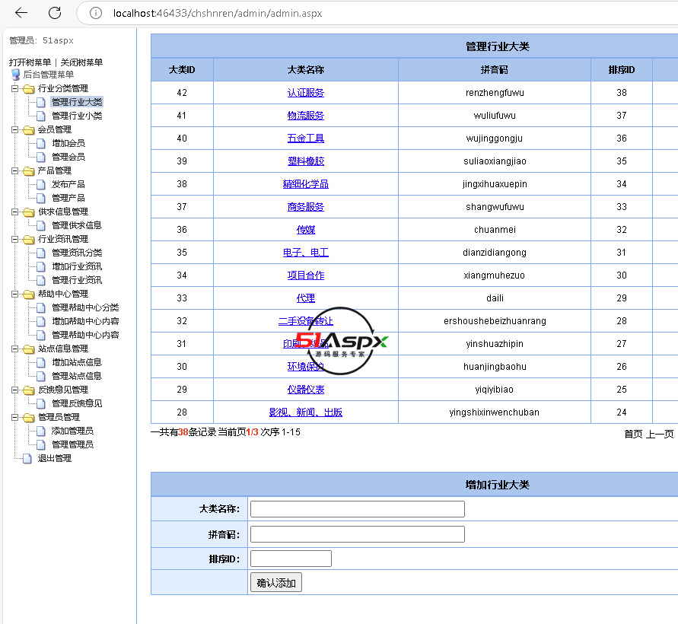678x624 pixels.
Task: Open 管理会员 in the sidebar
Action: pyautogui.click(x=68, y=157)
